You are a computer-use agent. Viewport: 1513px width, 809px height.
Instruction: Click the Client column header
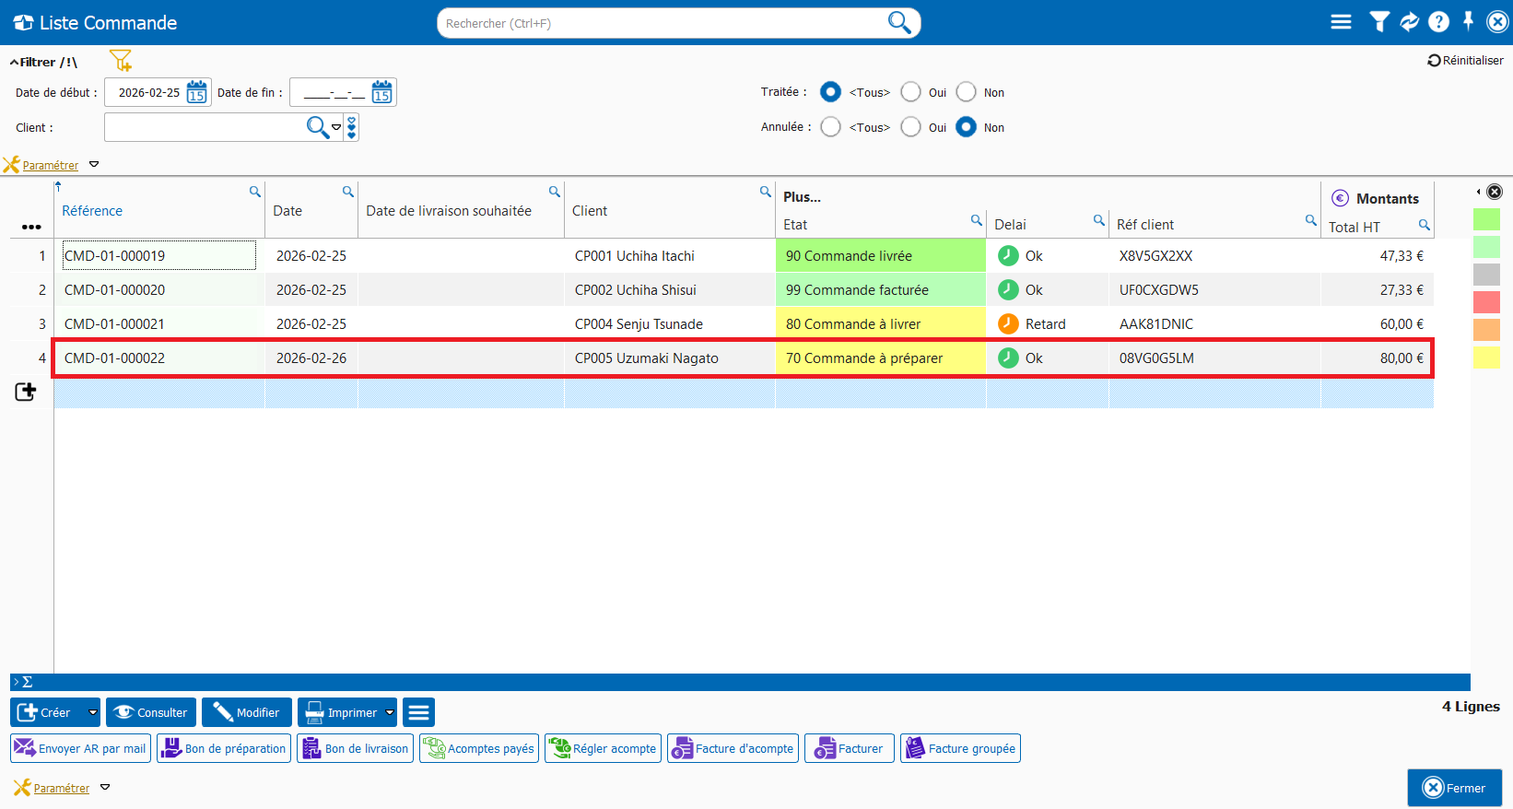[590, 211]
